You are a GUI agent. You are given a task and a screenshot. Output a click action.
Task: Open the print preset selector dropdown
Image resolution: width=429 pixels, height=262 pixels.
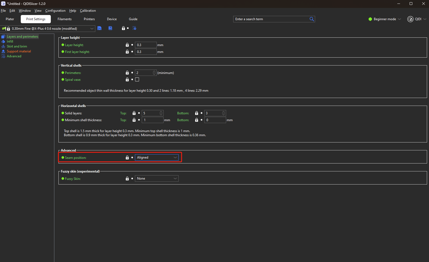coord(92,29)
